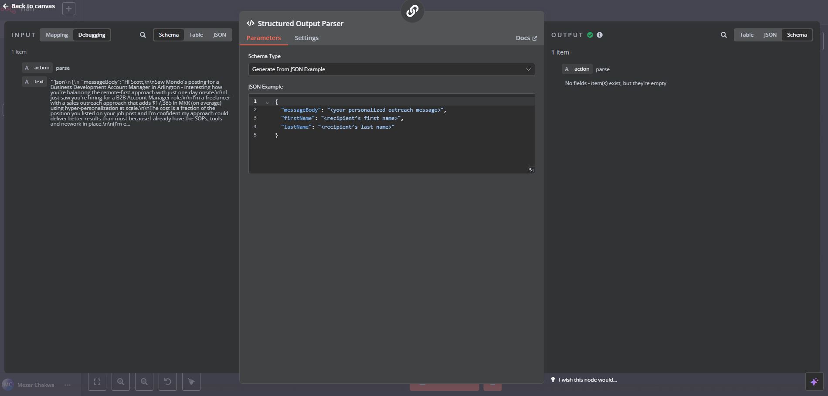
Task: Select Table view in OUTPUT panel
Action: tap(747, 35)
